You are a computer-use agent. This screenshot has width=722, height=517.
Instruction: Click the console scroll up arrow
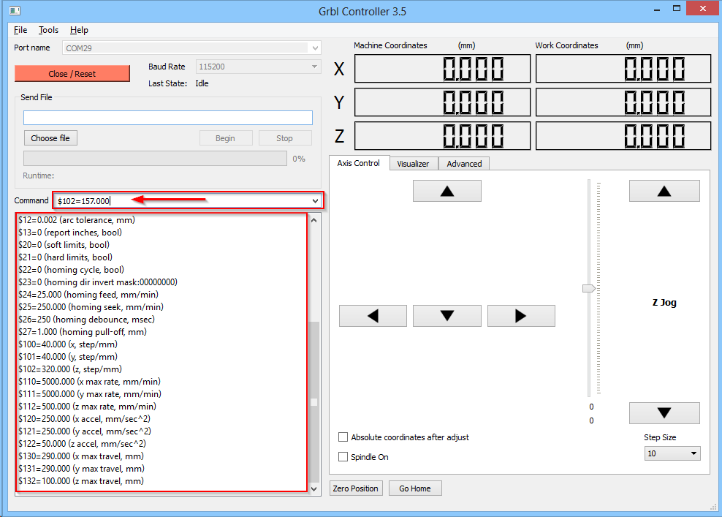(x=314, y=220)
